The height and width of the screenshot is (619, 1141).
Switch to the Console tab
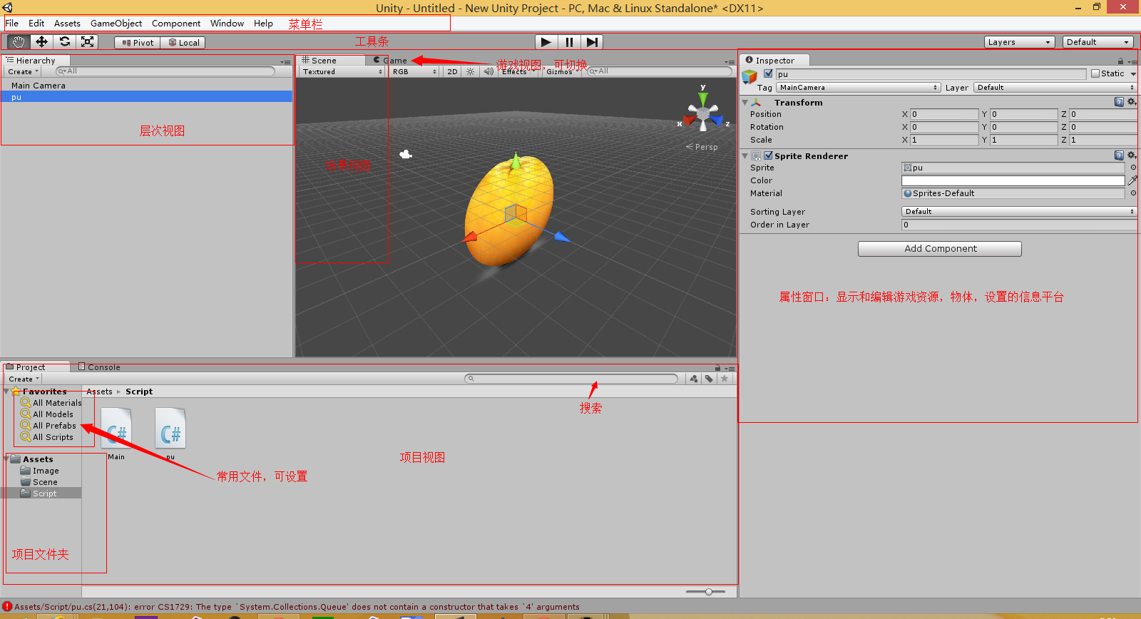[x=99, y=367]
